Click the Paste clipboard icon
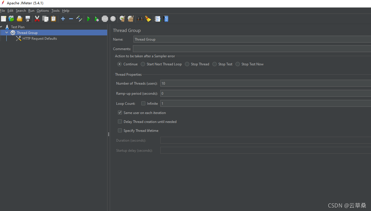Screen dimensions: 371x211 (53, 19)
